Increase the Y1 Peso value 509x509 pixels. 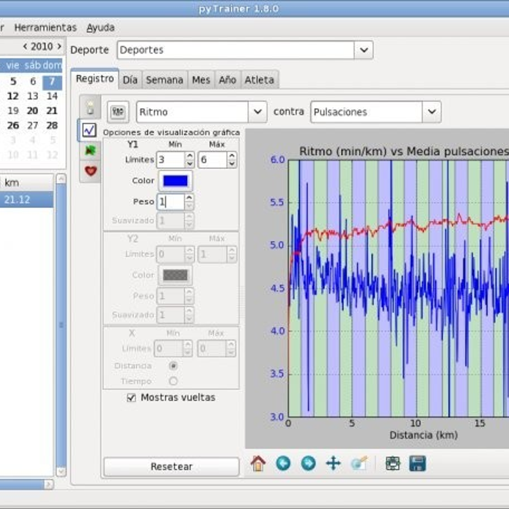[189, 198]
